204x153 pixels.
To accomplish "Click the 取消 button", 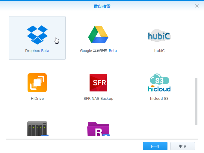I will point(183,146).
